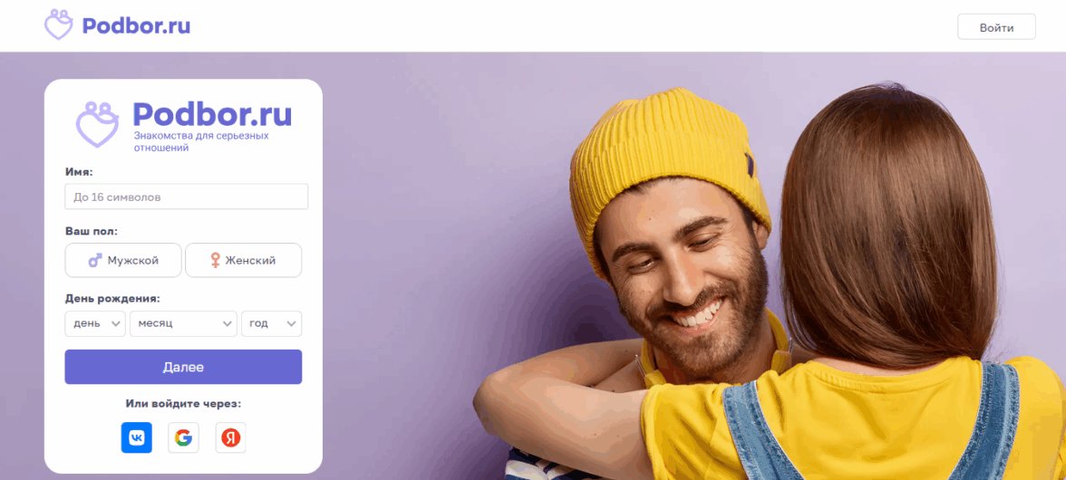Open the день dropdown
1066x480 pixels.
tap(95, 324)
